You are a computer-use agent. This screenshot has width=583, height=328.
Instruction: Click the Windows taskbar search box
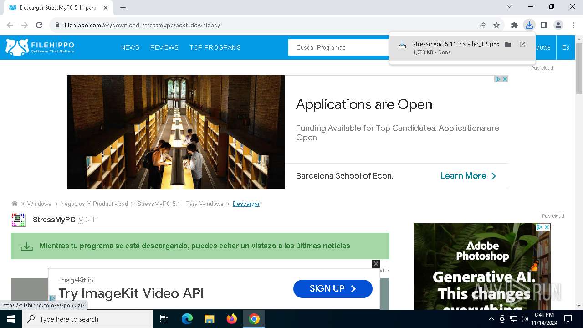pos(88,319)
